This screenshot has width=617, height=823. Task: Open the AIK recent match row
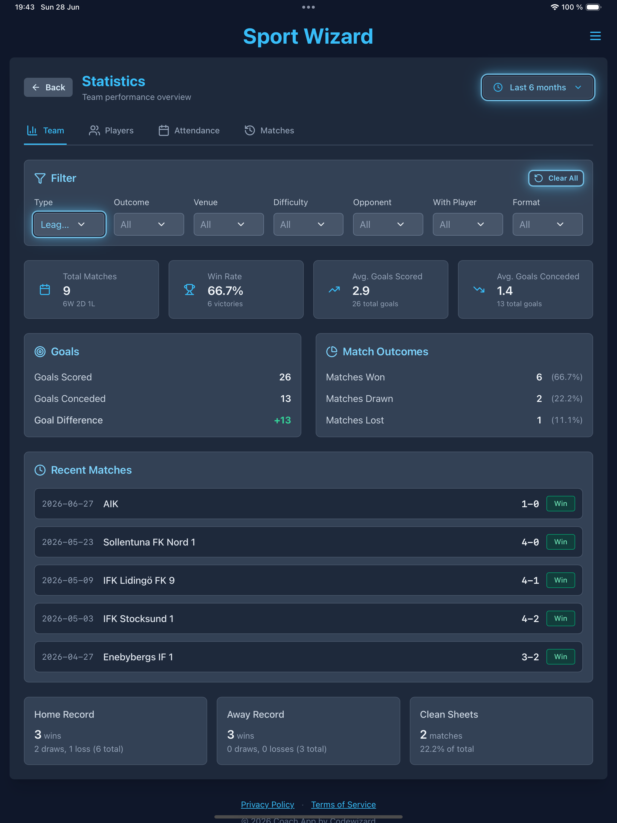pos(308,504)
